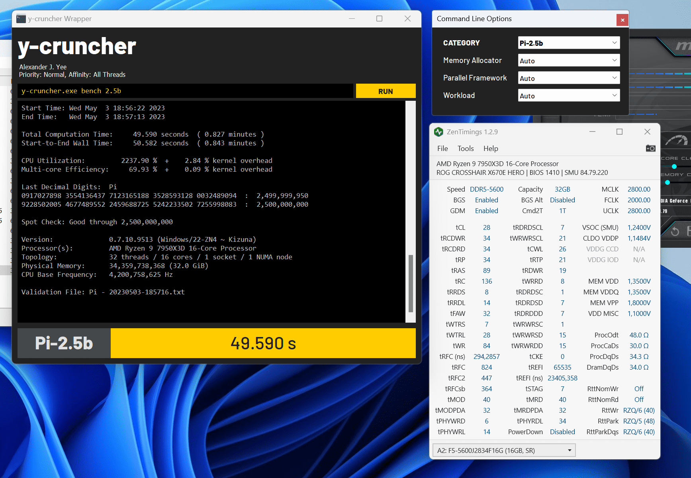Click the ZenTimings app logo icon
Screen dimensions: 691x478
click(438, 132)
